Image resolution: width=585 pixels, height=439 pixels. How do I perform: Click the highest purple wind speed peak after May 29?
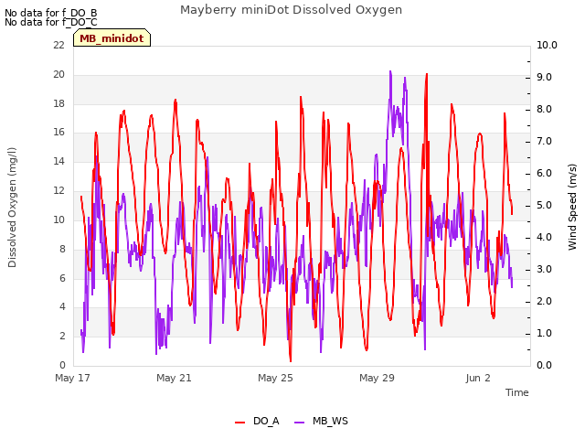click(x=390, y=71)
